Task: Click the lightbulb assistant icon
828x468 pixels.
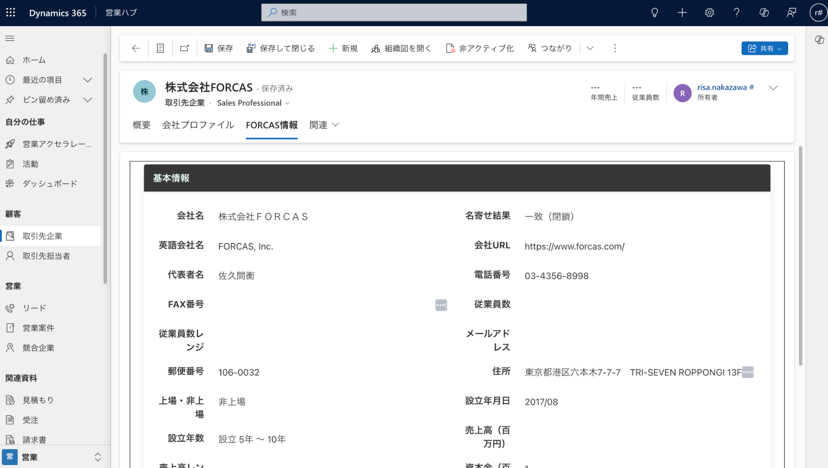Action: (x=654, y=13)
